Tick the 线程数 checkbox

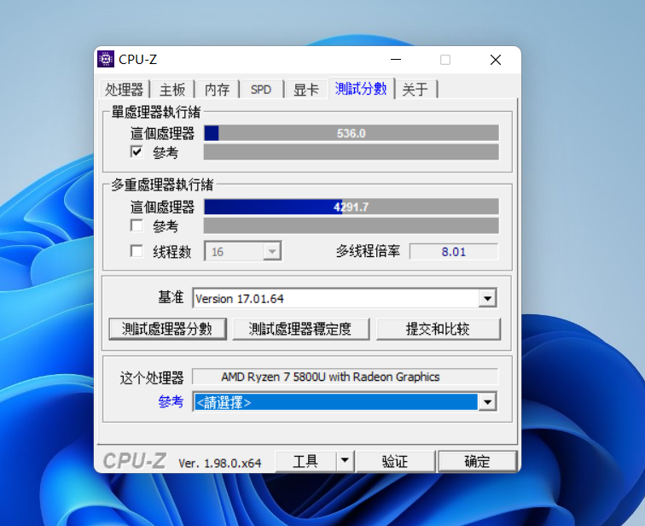pyautogui.click(x=137, y=251)
